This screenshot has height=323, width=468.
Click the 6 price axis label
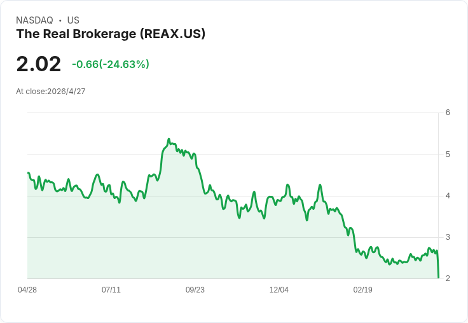pyautogui.click(x=448, y=113)
